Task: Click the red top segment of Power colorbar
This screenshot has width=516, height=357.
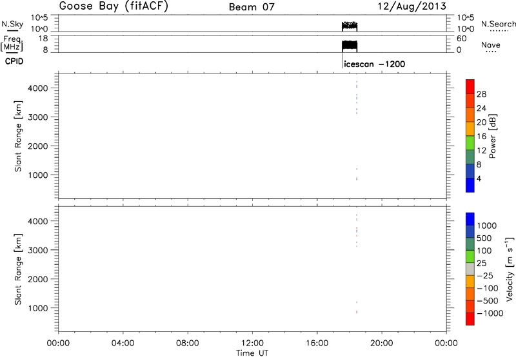Action: tap(470, 86)
